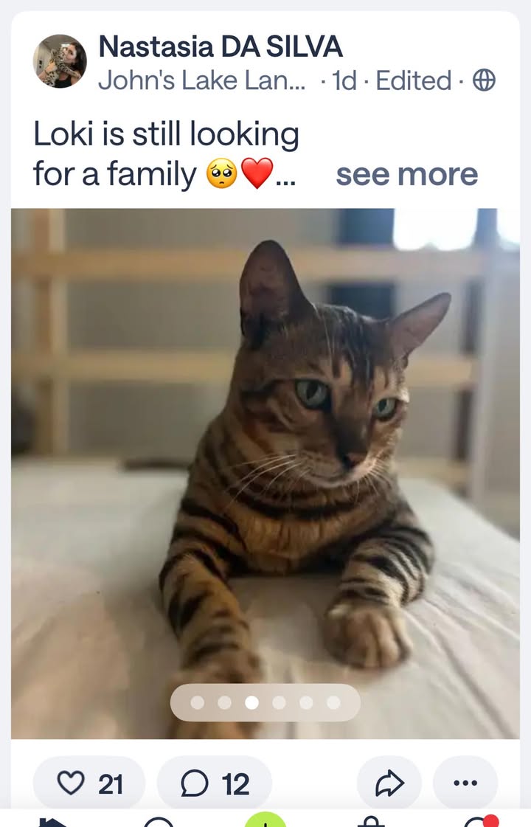
Task: Expand post text with see more
Action: (x=406, y=175)
